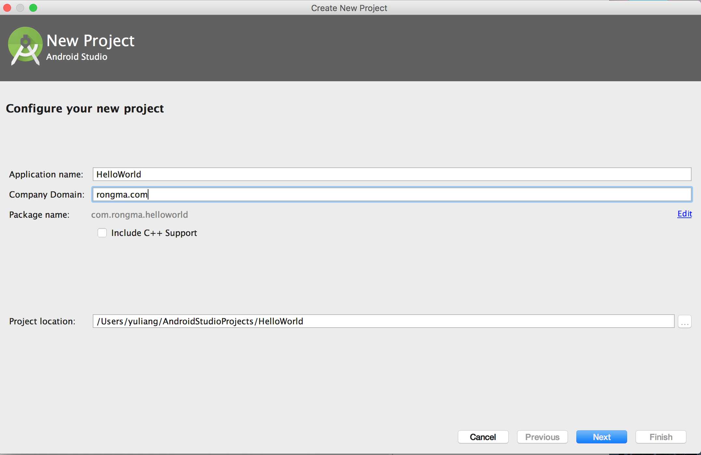This screenshot has height=455, width=701.
Task: Click the 'Include C++ Support' label text
Action: click(x=154, y=233)
